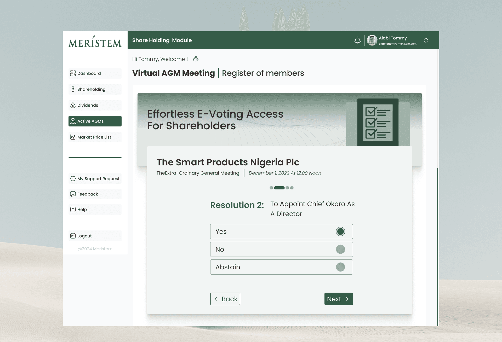Click the Feedback chat bubble icon
Image resolution: width=502 pixels, height=342 pixels.
click(73, 194)
